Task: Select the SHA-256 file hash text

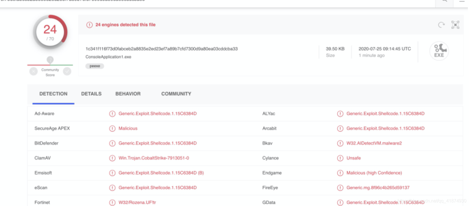Action: tap(162, 49)
